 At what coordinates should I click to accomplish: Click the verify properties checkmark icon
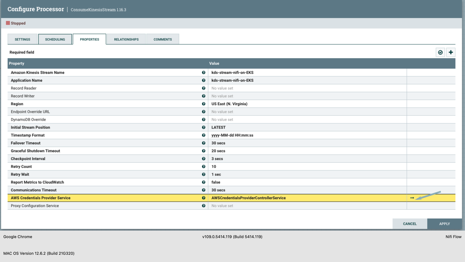click(x=440, y=52)
